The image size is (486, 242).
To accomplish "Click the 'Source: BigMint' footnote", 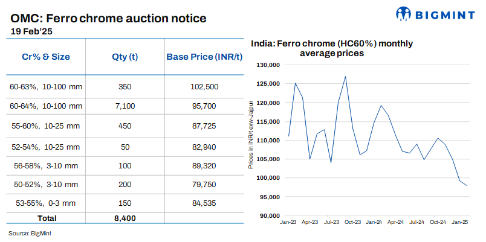I will click(x=29, y=233).
